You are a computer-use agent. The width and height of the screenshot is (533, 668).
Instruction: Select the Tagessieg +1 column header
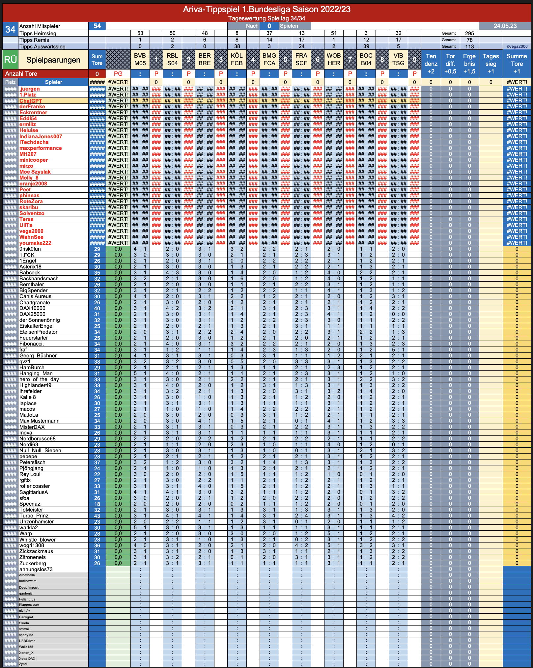(491, 64)
